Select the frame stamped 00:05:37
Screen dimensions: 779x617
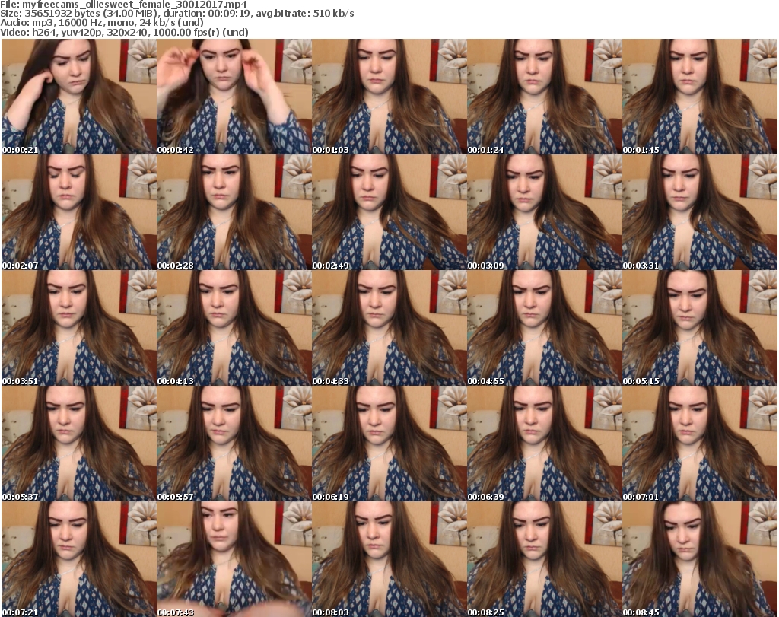tap(79, 444)
